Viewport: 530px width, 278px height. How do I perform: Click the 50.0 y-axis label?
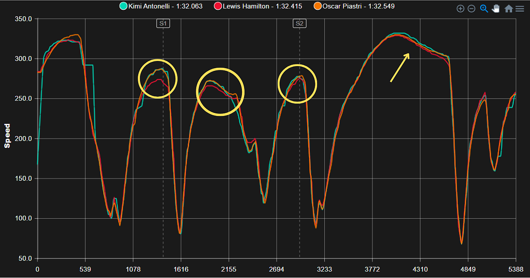click(26, 258)
